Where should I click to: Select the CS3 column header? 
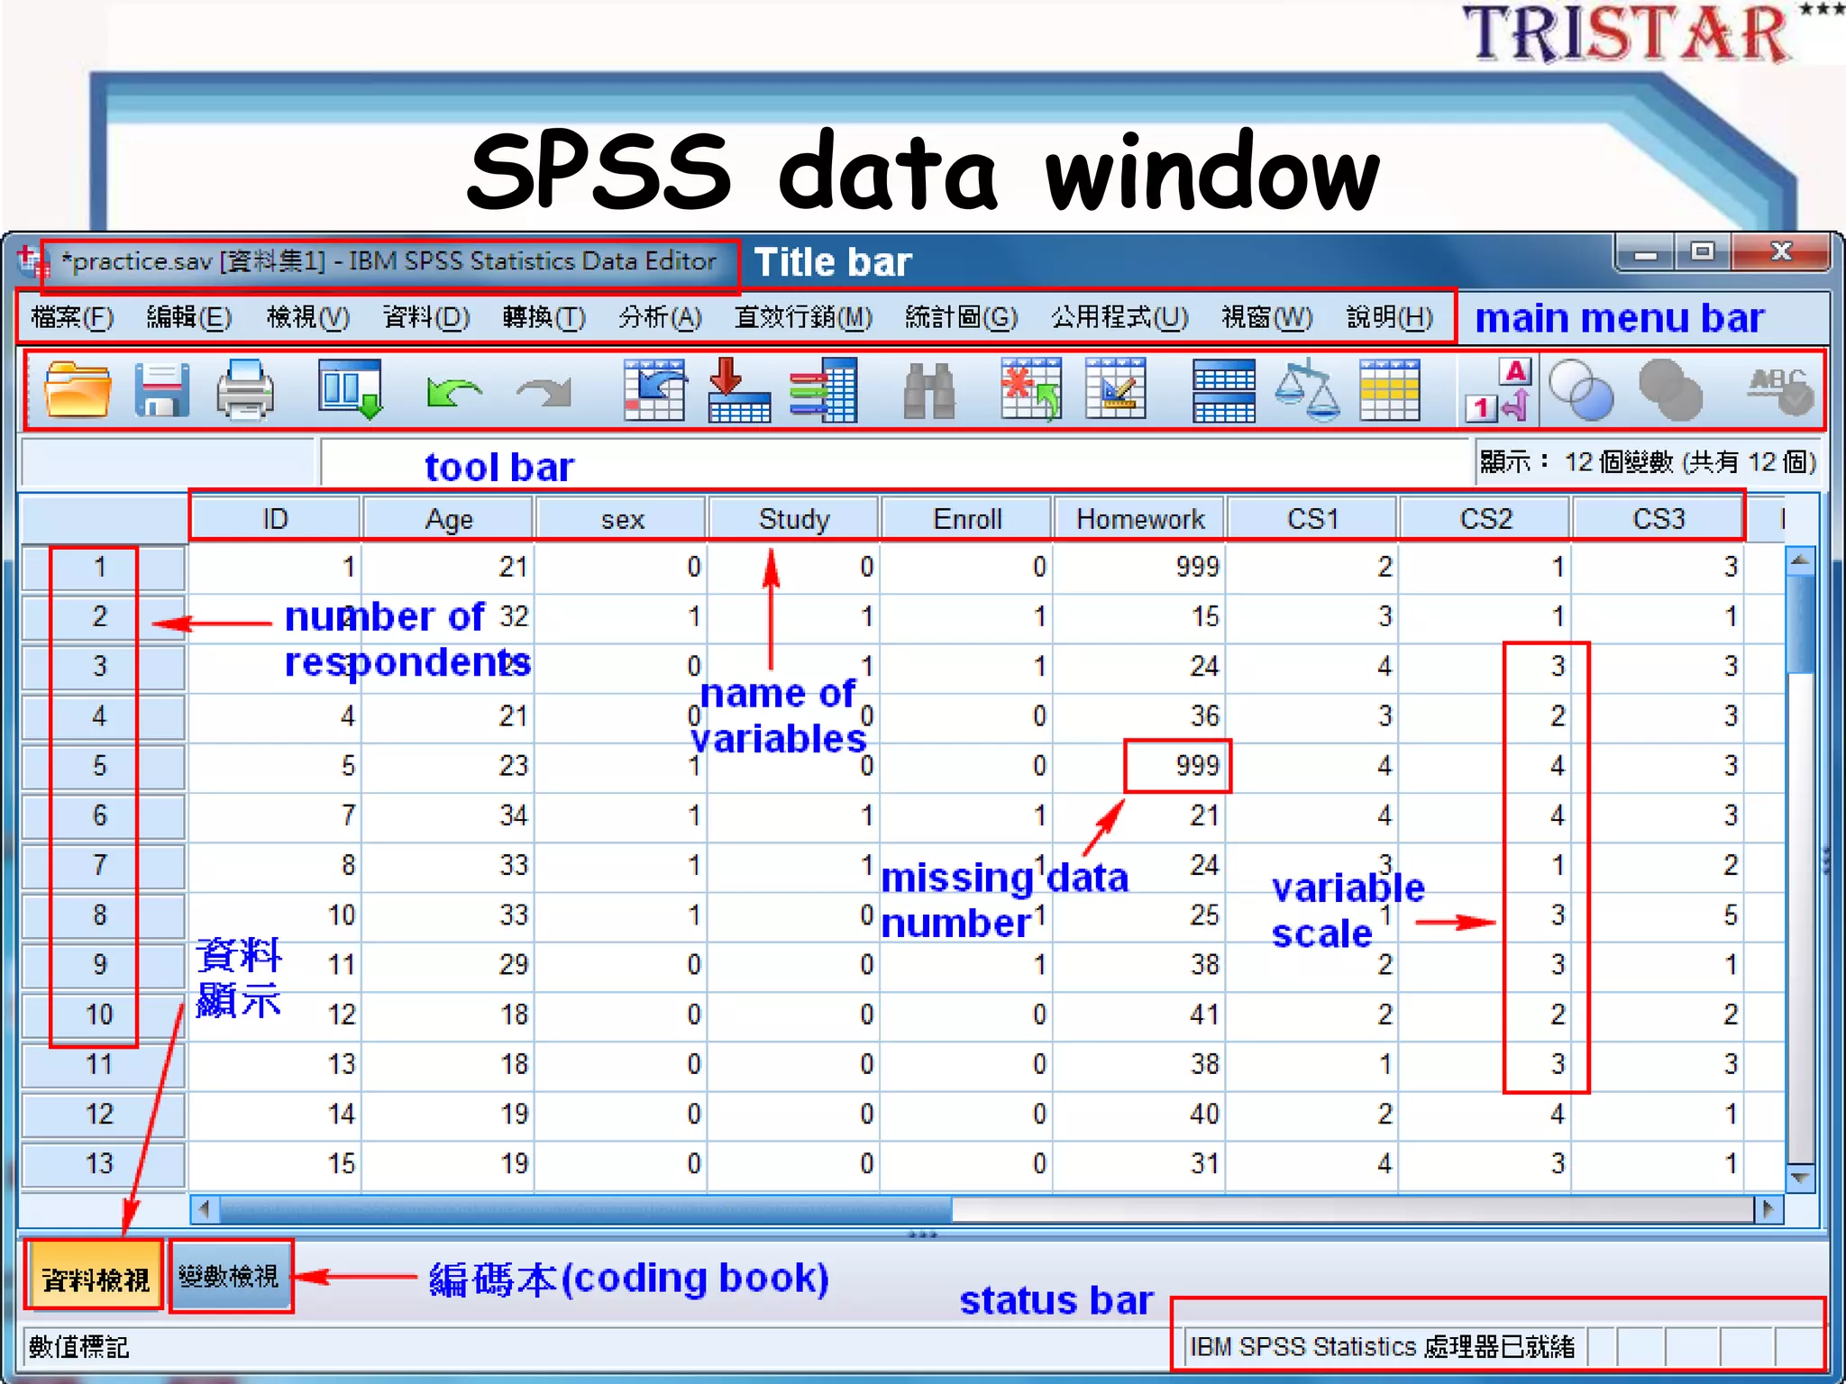click(x=1659, y=518)
